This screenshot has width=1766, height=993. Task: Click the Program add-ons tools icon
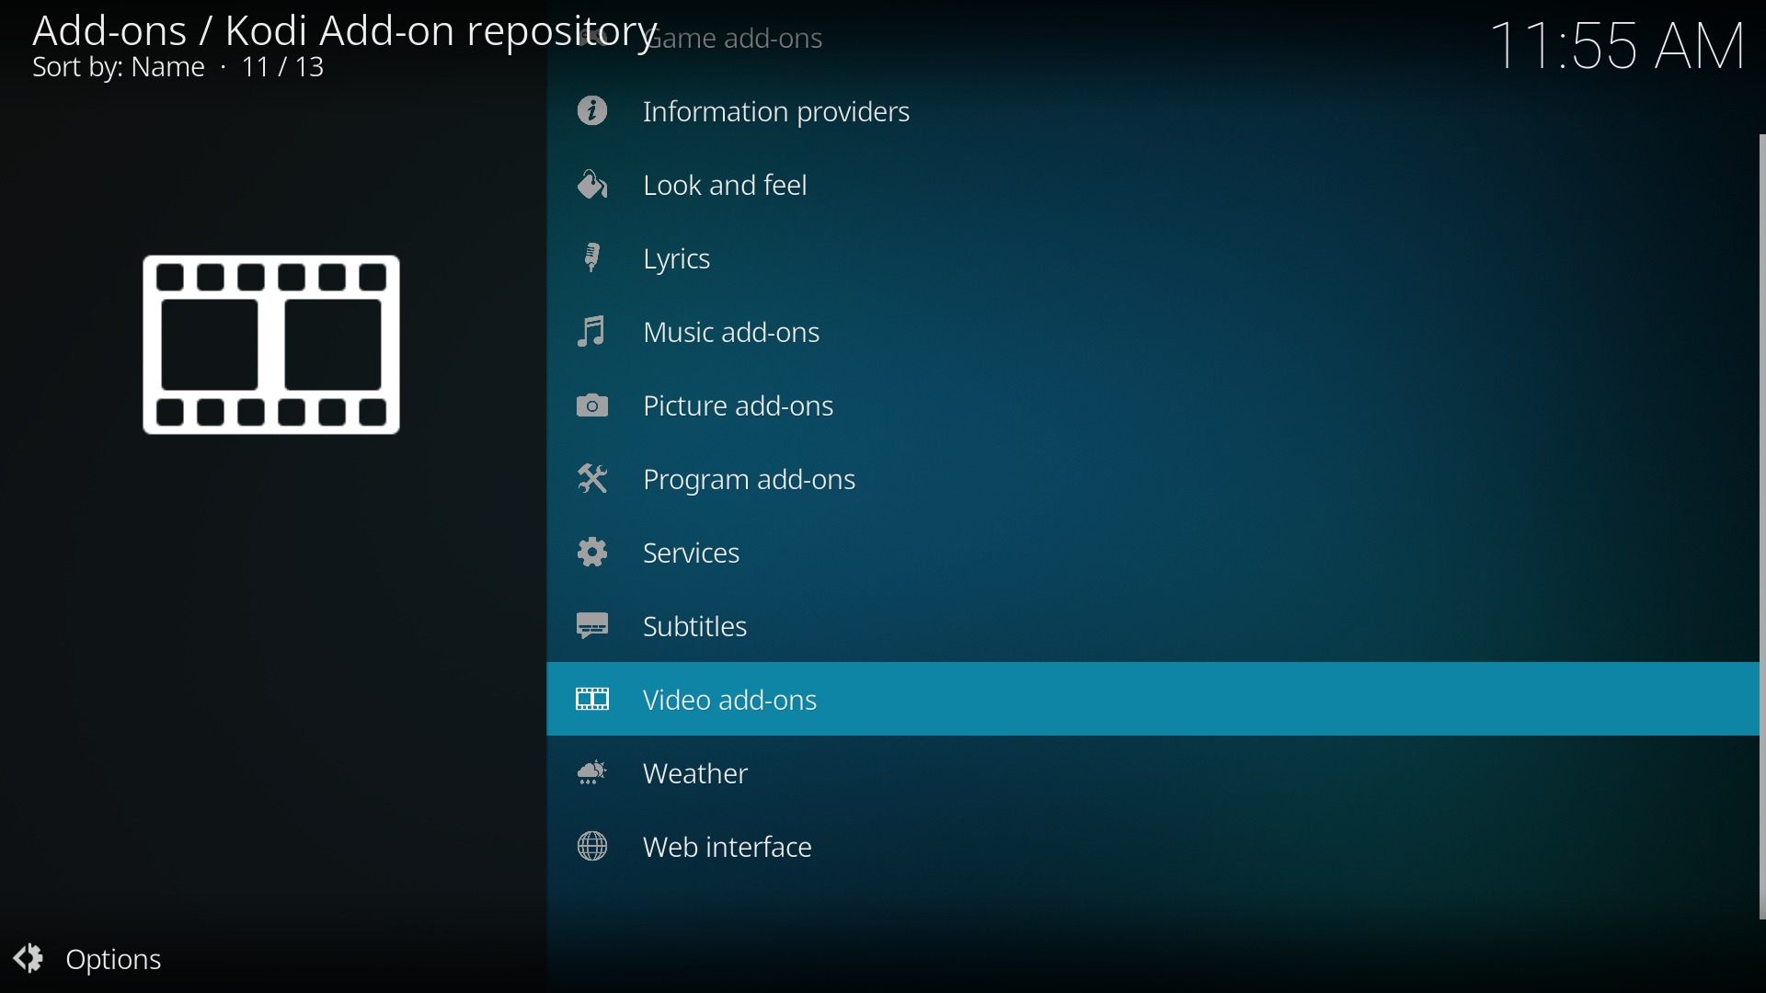593,480
